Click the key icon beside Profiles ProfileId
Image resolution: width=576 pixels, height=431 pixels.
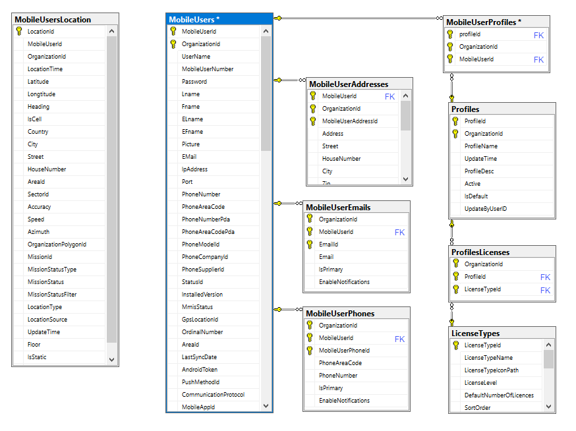(x=455, y=121)
